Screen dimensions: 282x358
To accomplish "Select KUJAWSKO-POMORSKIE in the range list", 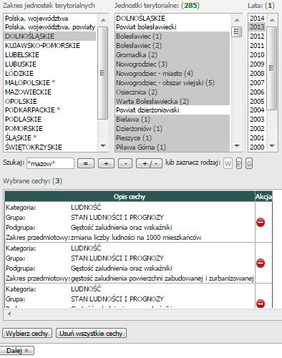I will click(x=50, y=46).
